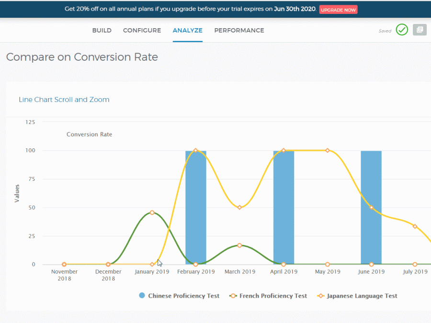431x323 pixels.
Task: Select the ANALYZE tab
Action: point(187,30)
